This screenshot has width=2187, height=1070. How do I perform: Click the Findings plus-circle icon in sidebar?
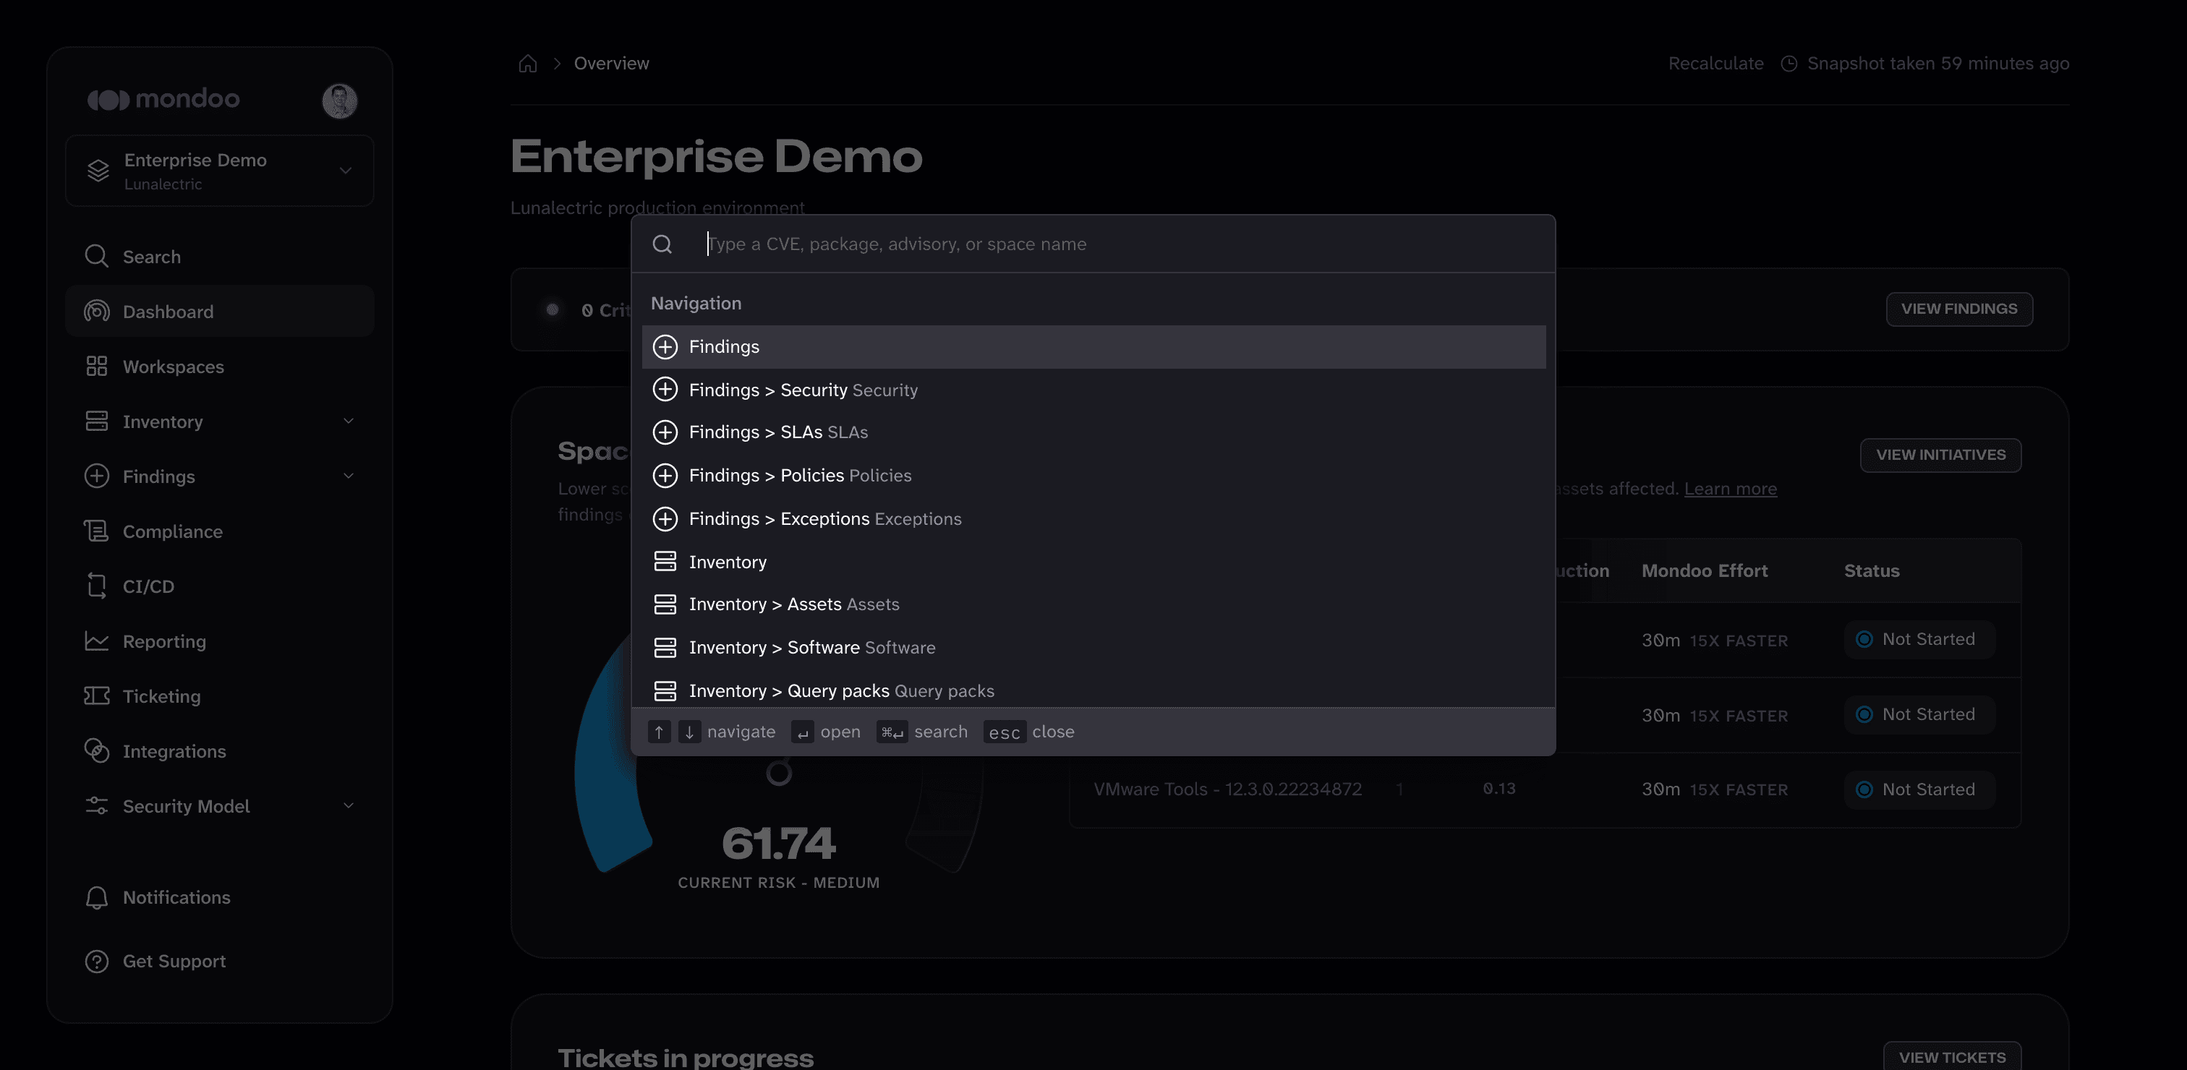click(97, 476)
